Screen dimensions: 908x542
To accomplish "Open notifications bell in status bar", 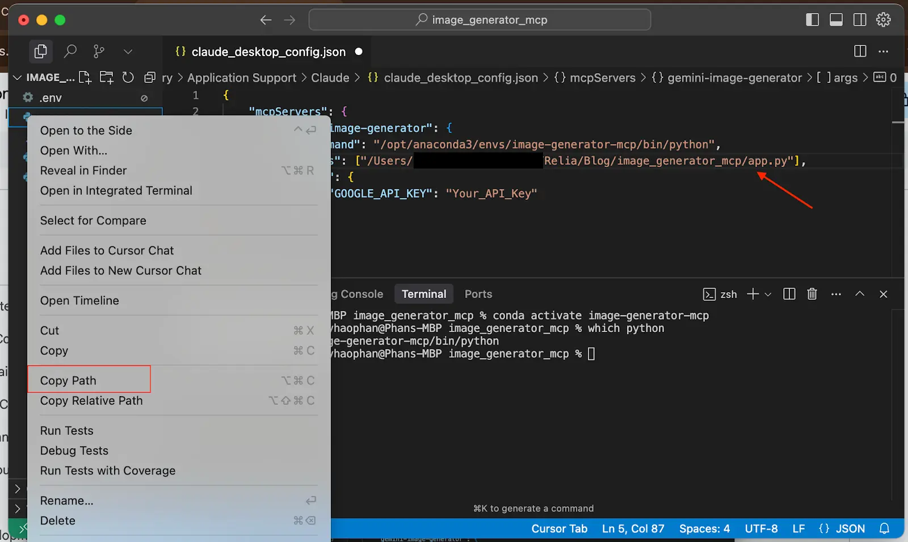I will 884,529.
